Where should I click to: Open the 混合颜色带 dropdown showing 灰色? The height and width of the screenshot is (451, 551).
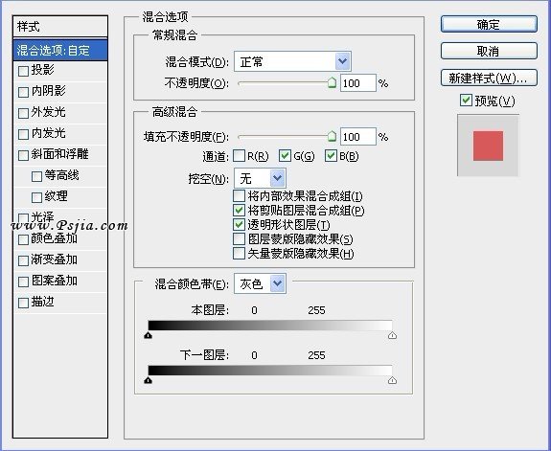(x=260, y=283)
